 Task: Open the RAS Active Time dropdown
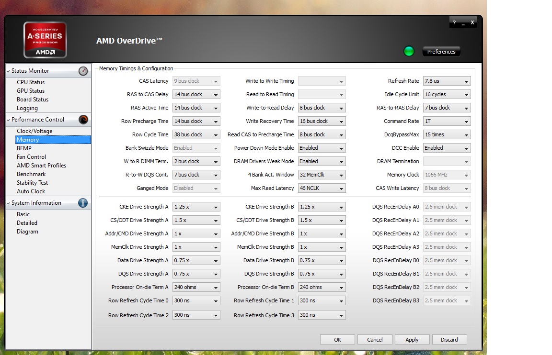pyautogui.click(x=196, y=108)
